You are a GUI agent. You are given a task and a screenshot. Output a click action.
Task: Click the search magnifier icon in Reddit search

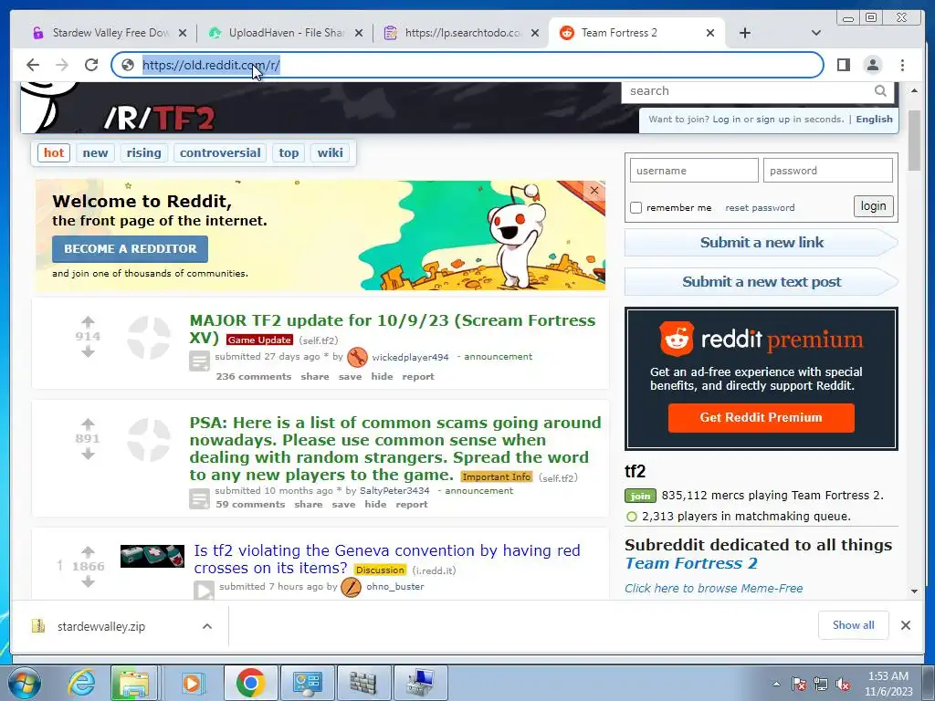[x=880, y=90]
